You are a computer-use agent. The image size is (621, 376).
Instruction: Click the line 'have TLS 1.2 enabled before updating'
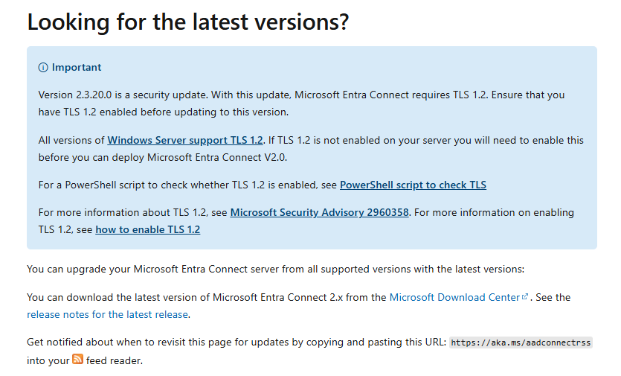(x=164, y=112)
